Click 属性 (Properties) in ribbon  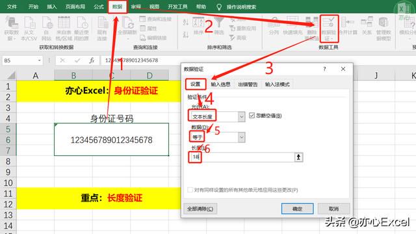tap(149, 29)
